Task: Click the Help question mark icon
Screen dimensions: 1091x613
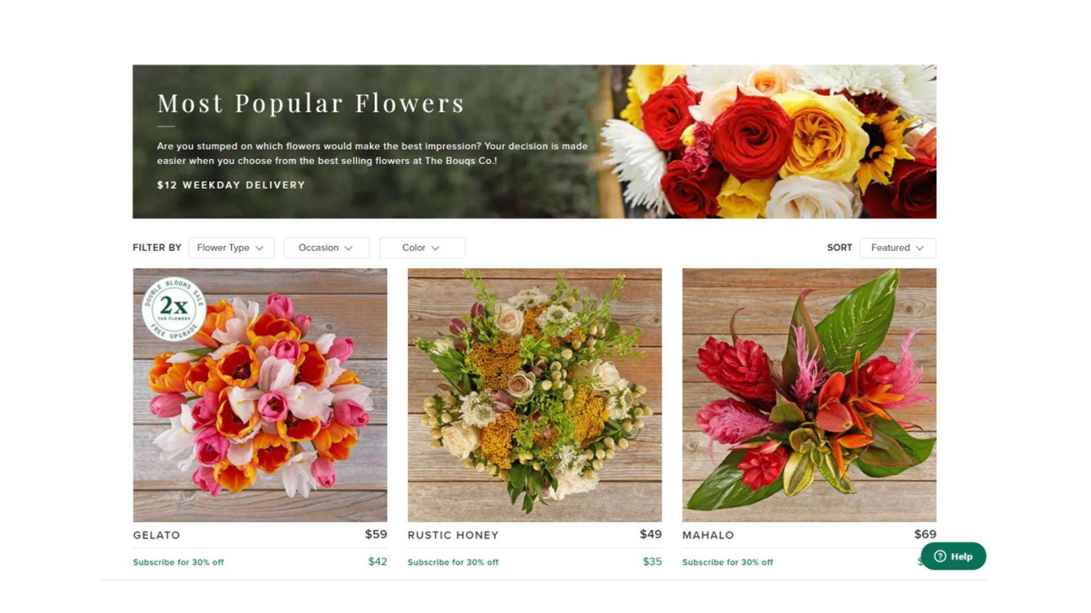Action: (940, 557)
